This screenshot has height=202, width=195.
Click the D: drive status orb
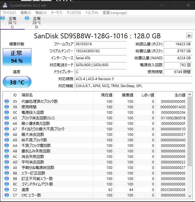tap(27, 18)
